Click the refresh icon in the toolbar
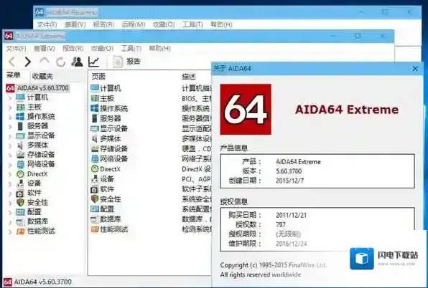428x288 pixels. coord(60,62)
